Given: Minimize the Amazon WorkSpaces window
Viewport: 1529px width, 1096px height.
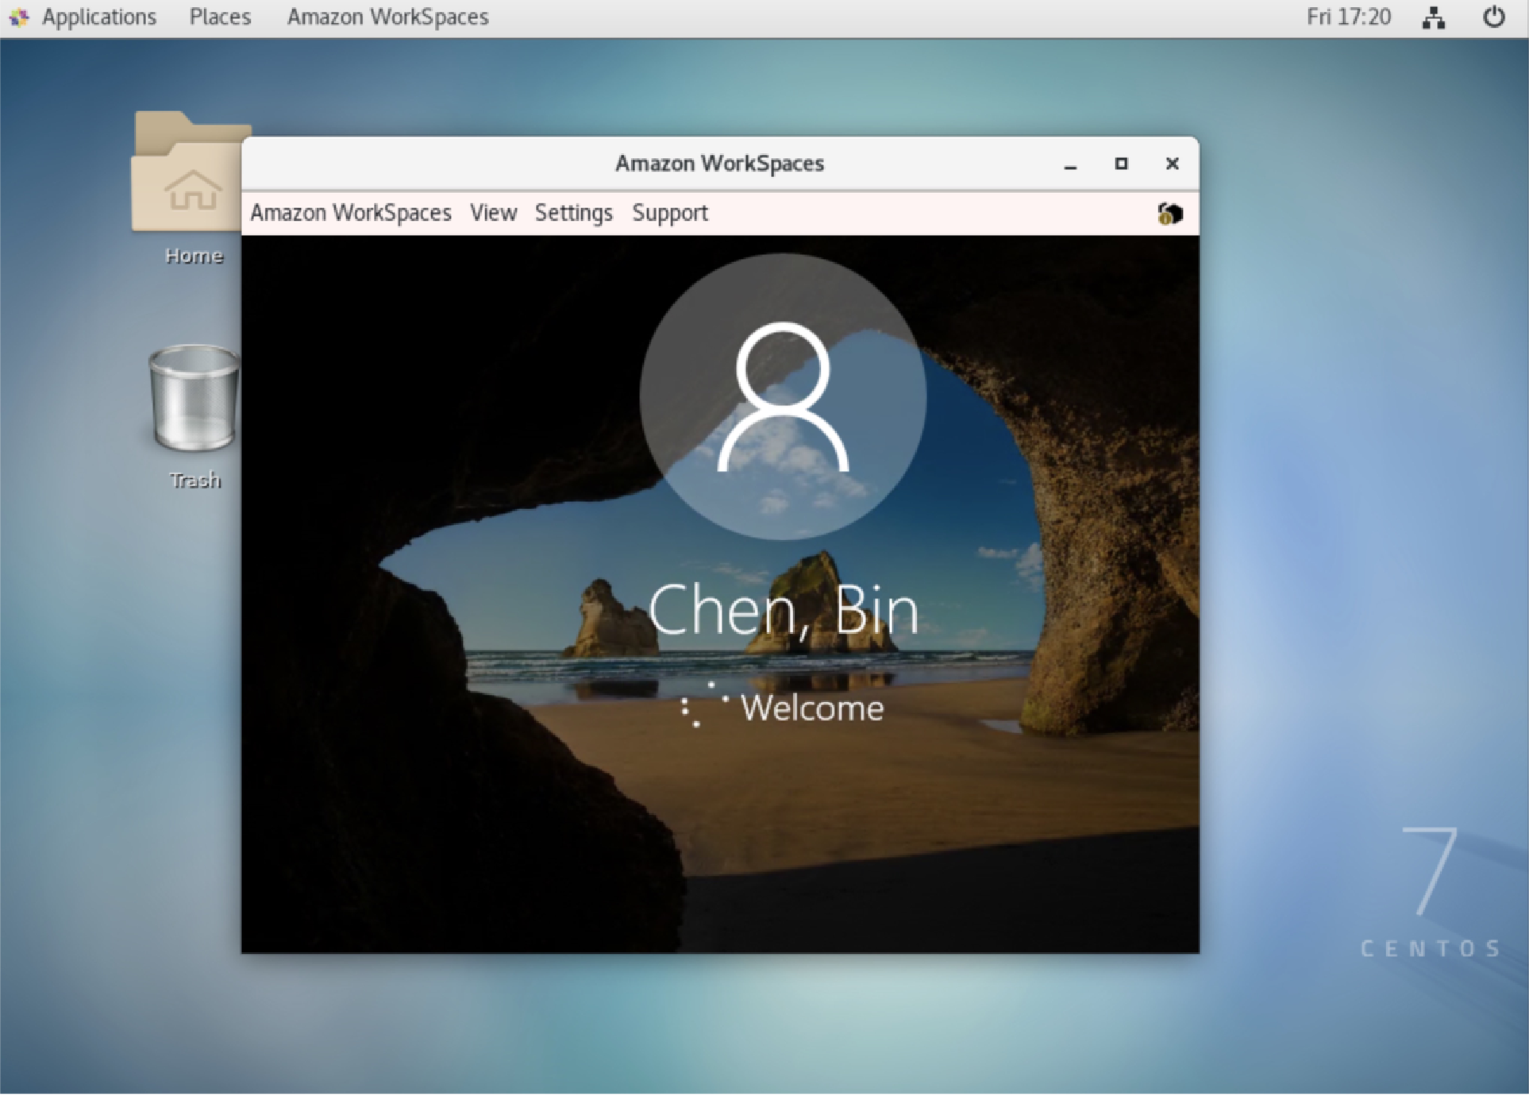Looking at the screenshot, I should click(1070, 164).
